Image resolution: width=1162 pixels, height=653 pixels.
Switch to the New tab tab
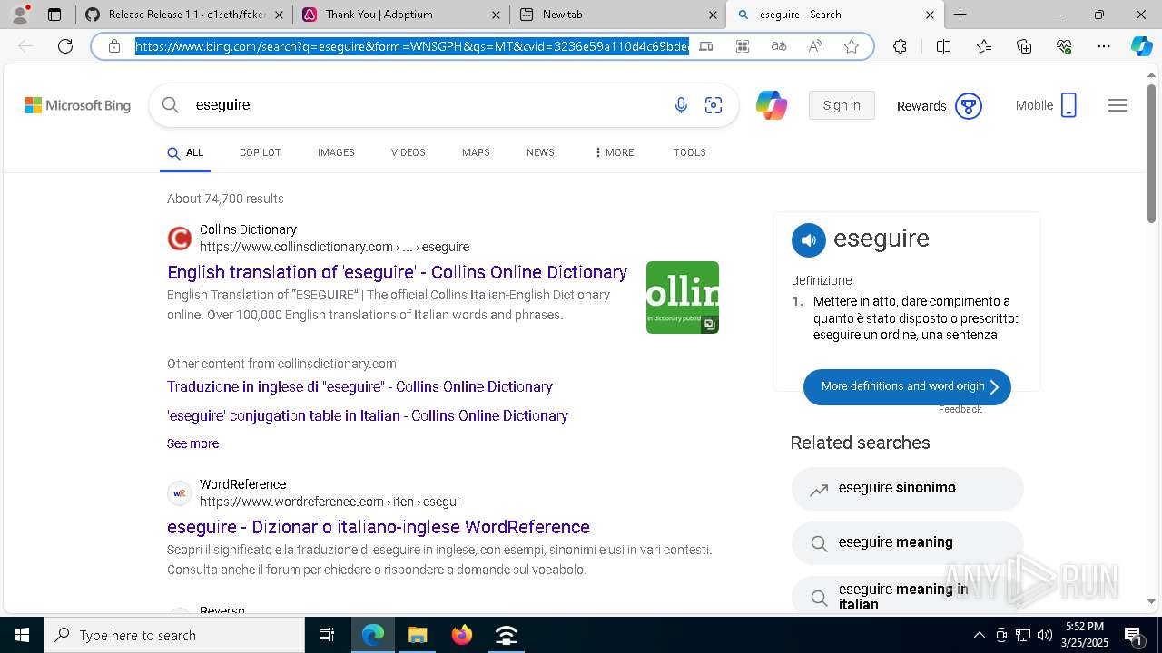click(x=617, y=15)
